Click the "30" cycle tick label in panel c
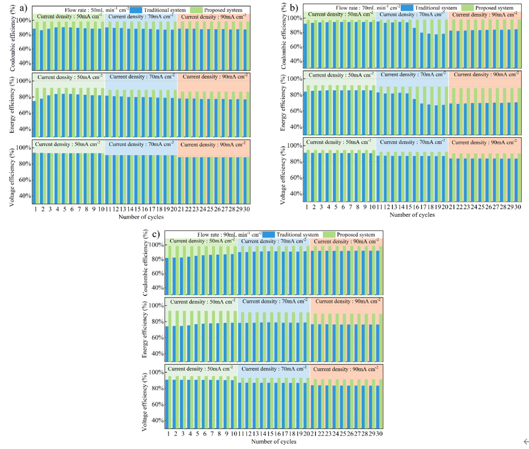The width and height of the screenshot is (529, 449). click(379, 434)
